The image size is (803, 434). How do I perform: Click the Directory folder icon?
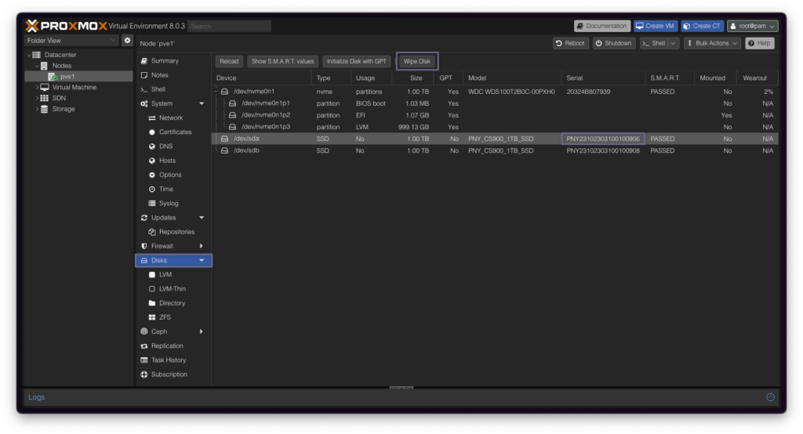tap(151, 303)
